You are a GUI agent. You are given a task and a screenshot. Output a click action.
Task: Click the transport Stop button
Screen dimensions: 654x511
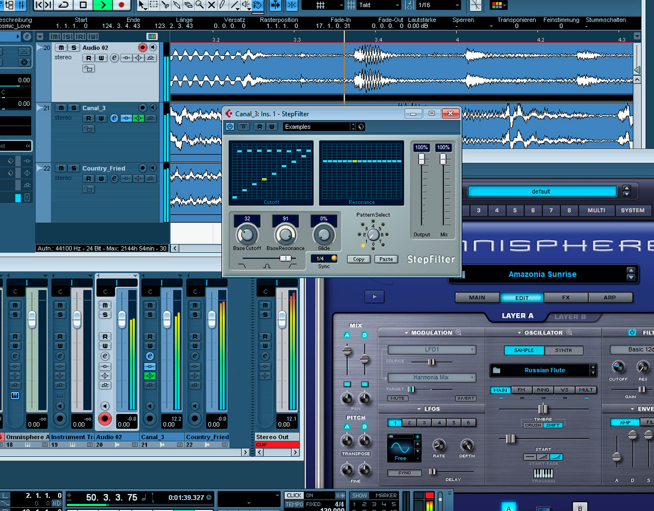tap(83, 5)
